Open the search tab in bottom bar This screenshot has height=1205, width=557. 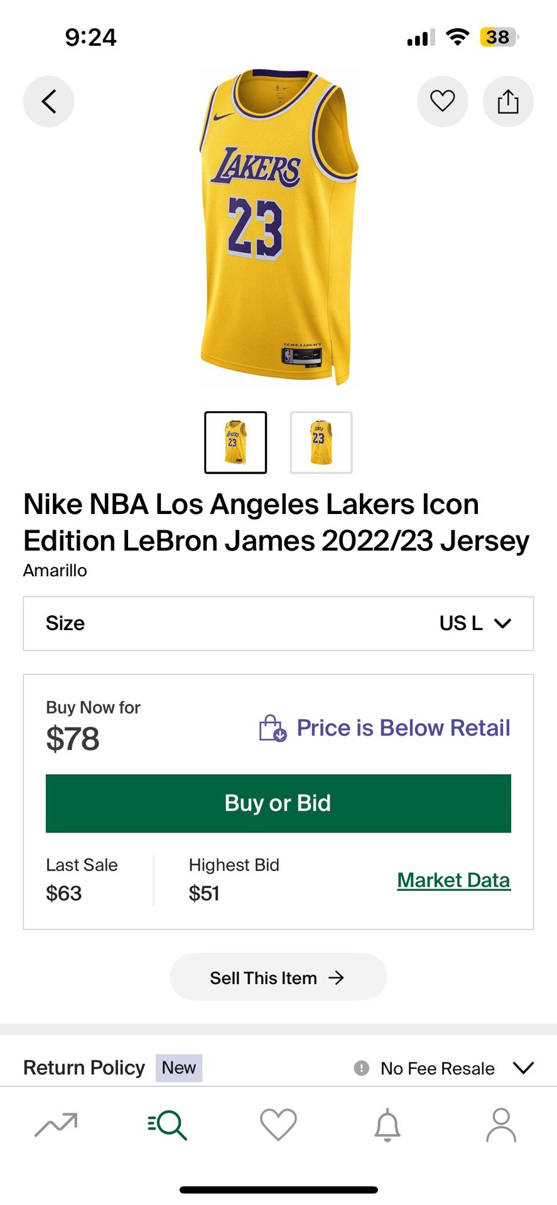[168, 1124]
